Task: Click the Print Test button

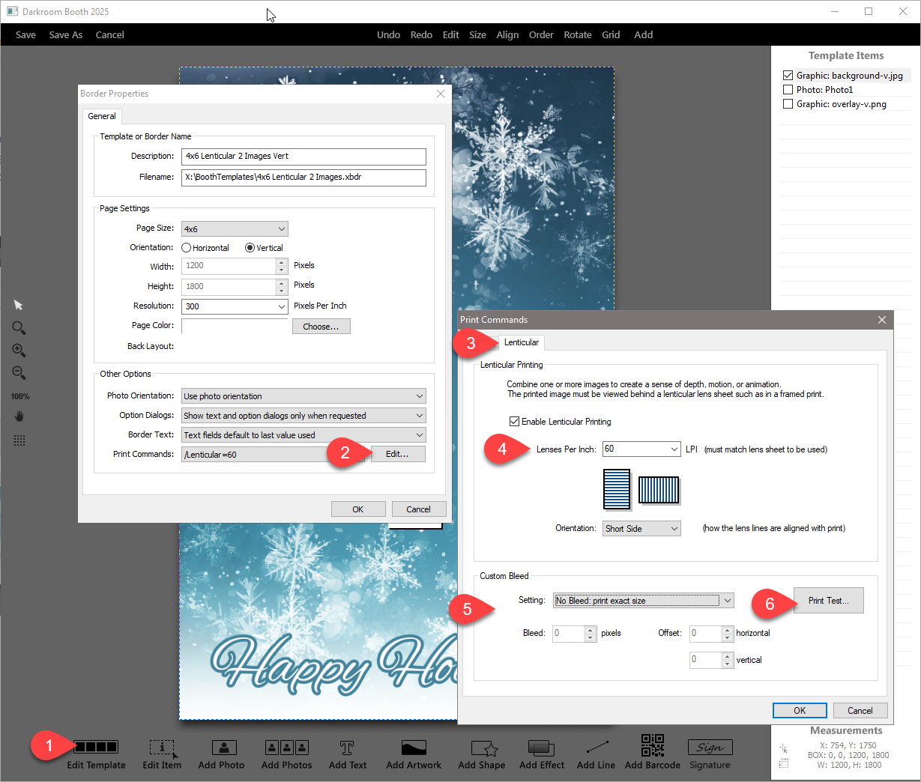Action: click(x=828, y=601)
